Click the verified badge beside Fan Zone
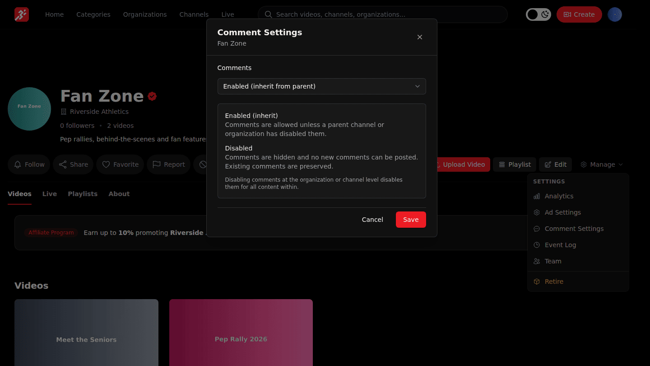This screenshot has width=650, height=366. point(152,96)
